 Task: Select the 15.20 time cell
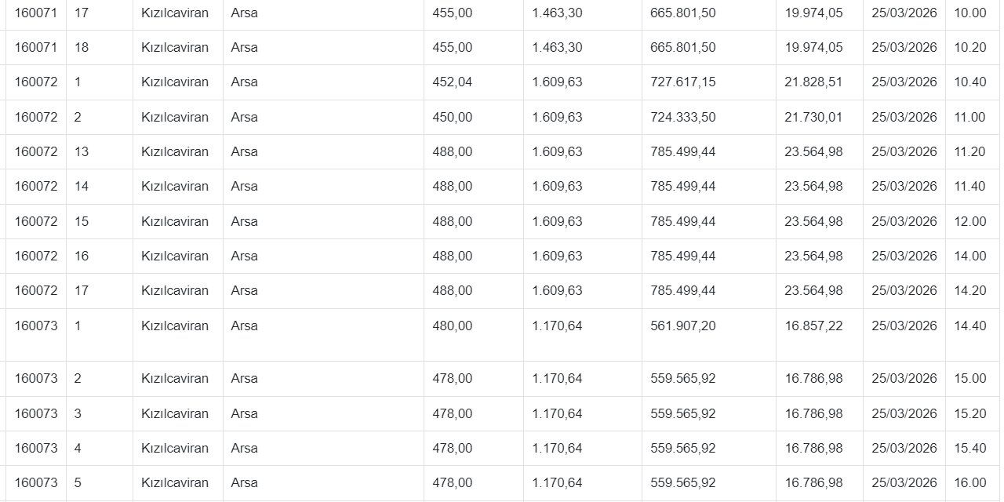click(970, 413)
